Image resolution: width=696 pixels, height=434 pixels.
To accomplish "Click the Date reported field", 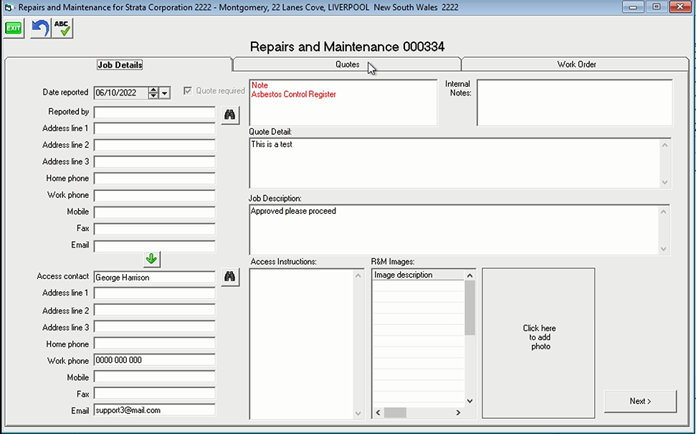I will pos(120,93).
